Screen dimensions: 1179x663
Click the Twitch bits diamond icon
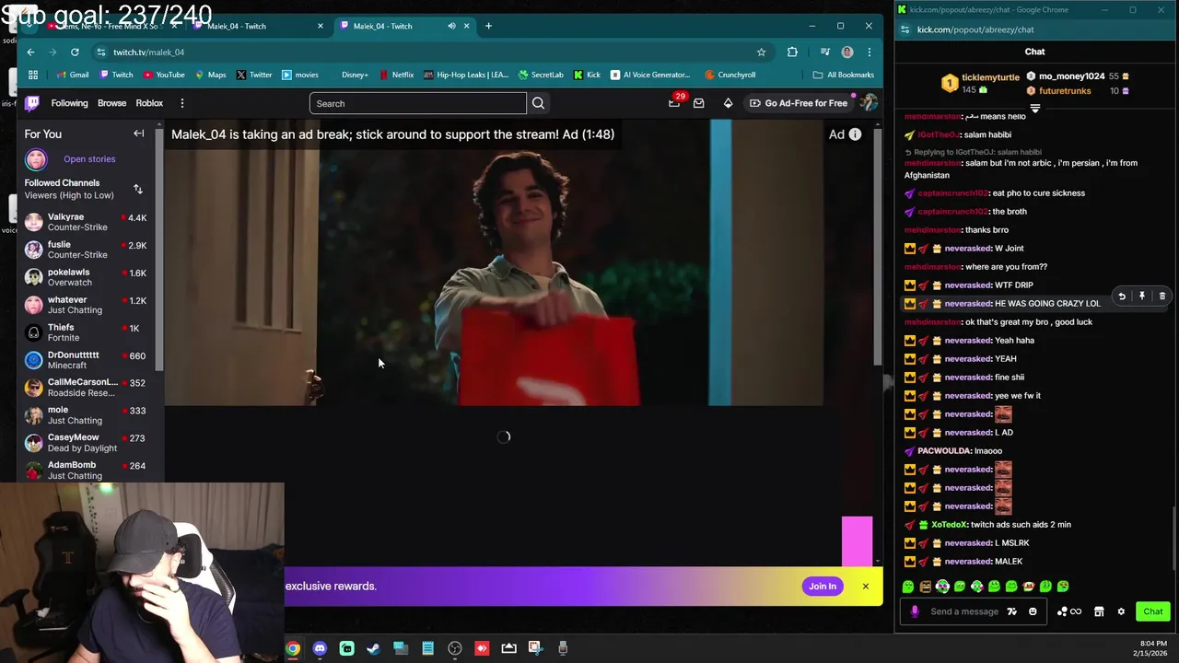click(728, 103)
